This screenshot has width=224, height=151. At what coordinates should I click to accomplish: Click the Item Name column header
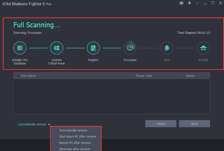pos(28,76)
